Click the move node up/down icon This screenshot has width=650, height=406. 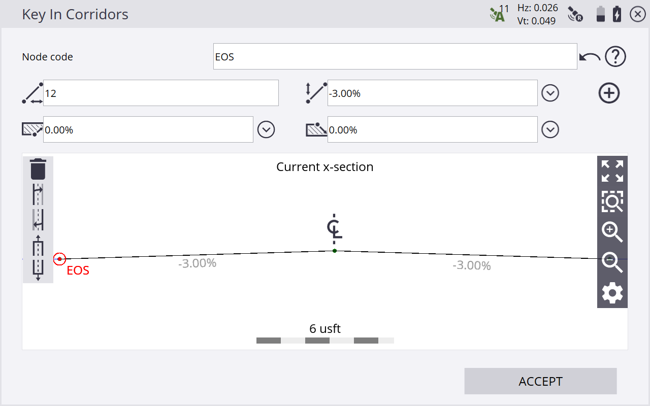click(38, 258)
